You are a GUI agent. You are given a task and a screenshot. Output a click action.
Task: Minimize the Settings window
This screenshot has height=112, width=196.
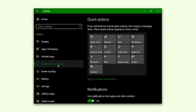[x=144, y=11]
